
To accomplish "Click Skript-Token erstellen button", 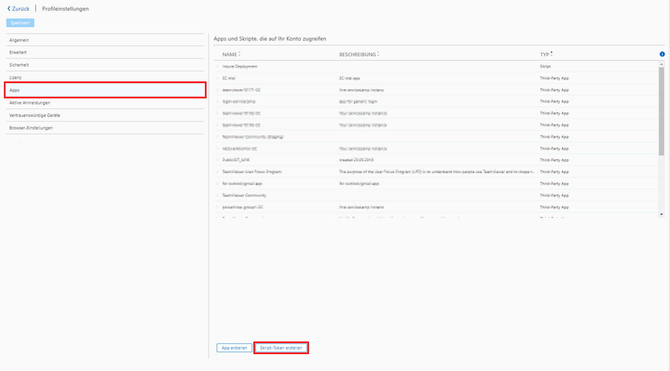I will (281, 348).
